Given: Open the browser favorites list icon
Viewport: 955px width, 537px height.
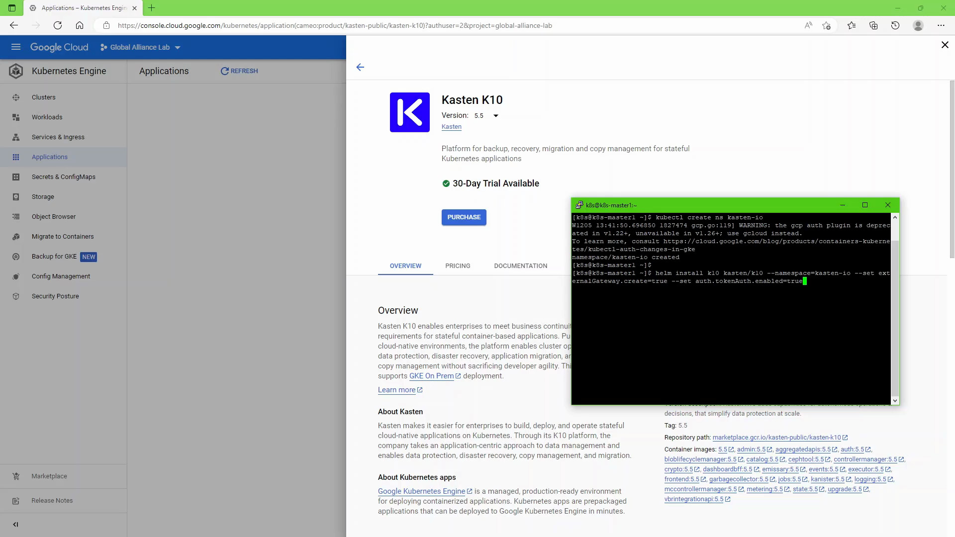Looking at the screenshot, I should click(852, 25).
